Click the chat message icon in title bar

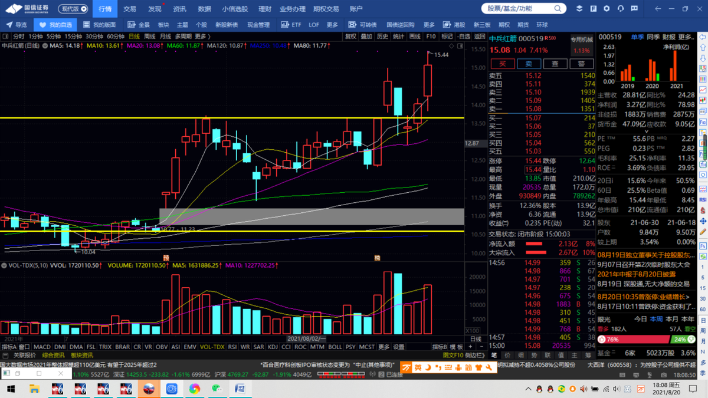click(x=635, y=9)
